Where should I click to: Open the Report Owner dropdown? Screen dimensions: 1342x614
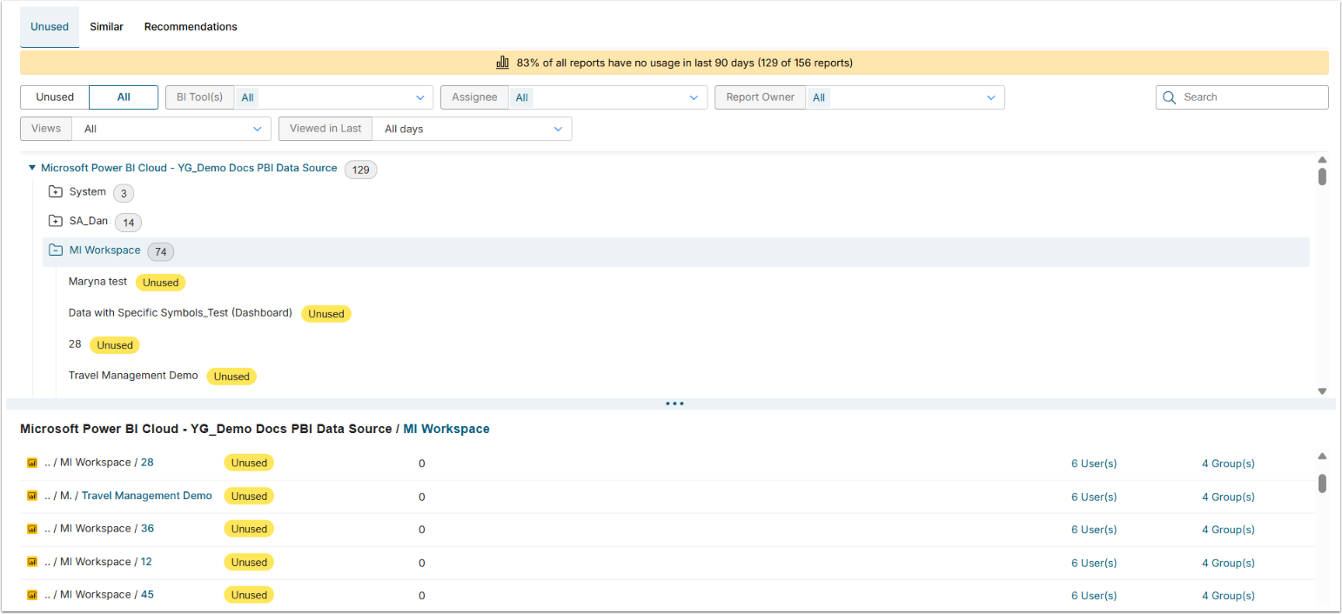point(860,97)
